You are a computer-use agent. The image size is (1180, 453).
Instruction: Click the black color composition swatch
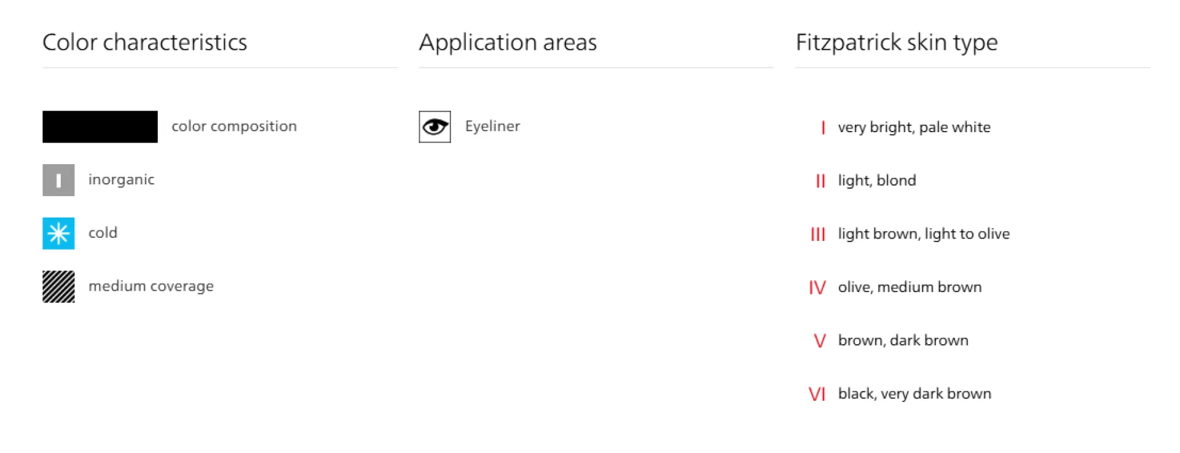[100, 127]
